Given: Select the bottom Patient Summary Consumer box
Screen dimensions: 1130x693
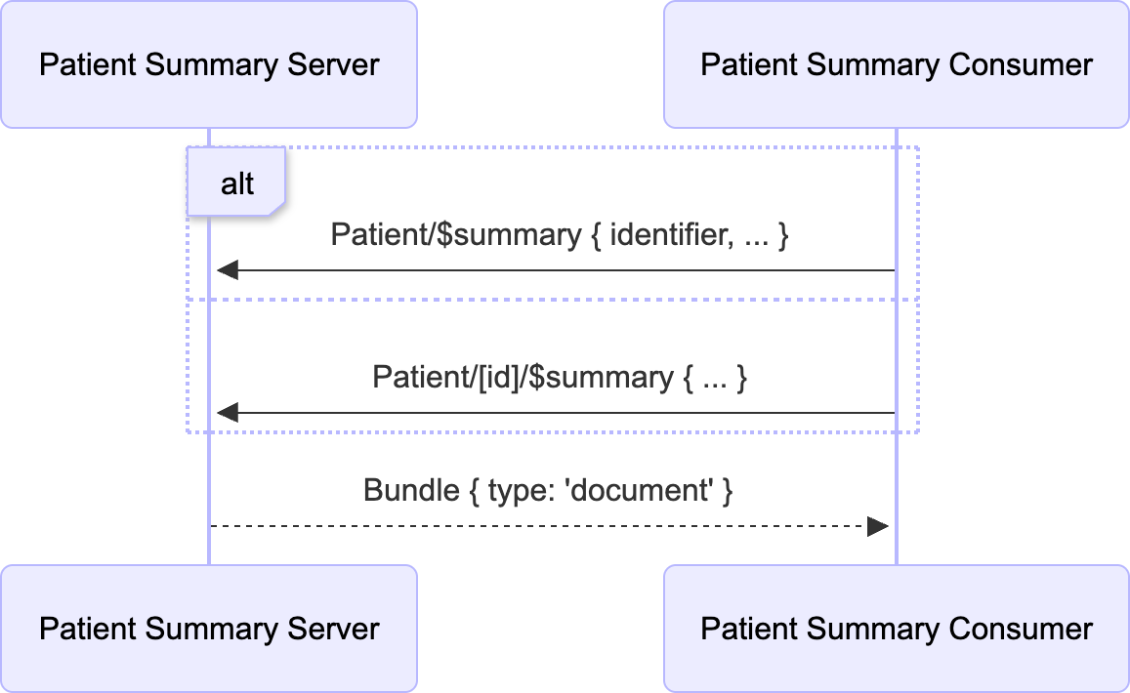Looking at the screenshot, I should coord(897,628).
